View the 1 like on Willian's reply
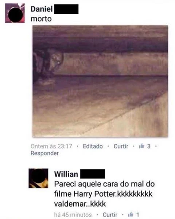Image resolution: width=175 pixels, height=219 pixels. (x=138, y=215)
